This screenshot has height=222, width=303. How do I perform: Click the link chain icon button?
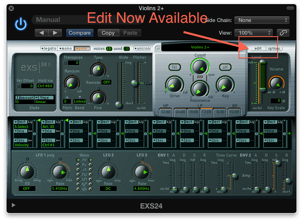[x=283, y=33]
